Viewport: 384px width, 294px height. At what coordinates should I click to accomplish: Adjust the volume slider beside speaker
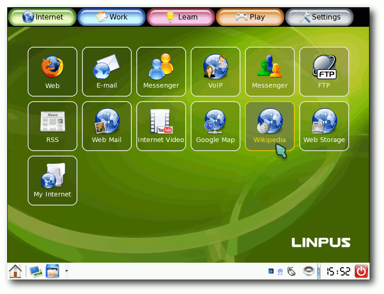pyautogui.click(x=319, y=271)
